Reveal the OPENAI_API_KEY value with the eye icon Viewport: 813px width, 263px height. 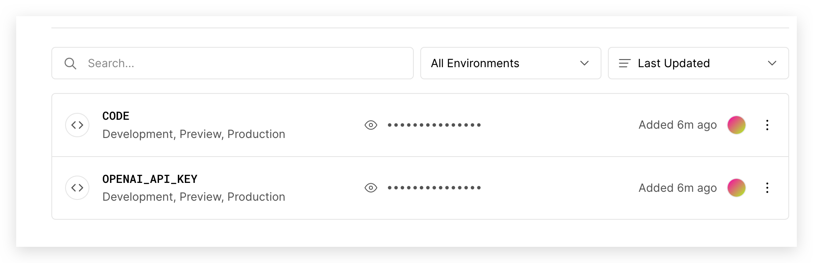pos(371,188)
